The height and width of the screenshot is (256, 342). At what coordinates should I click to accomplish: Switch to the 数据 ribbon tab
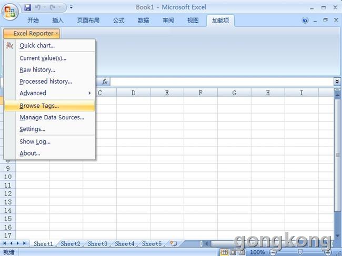coord(144,21)
